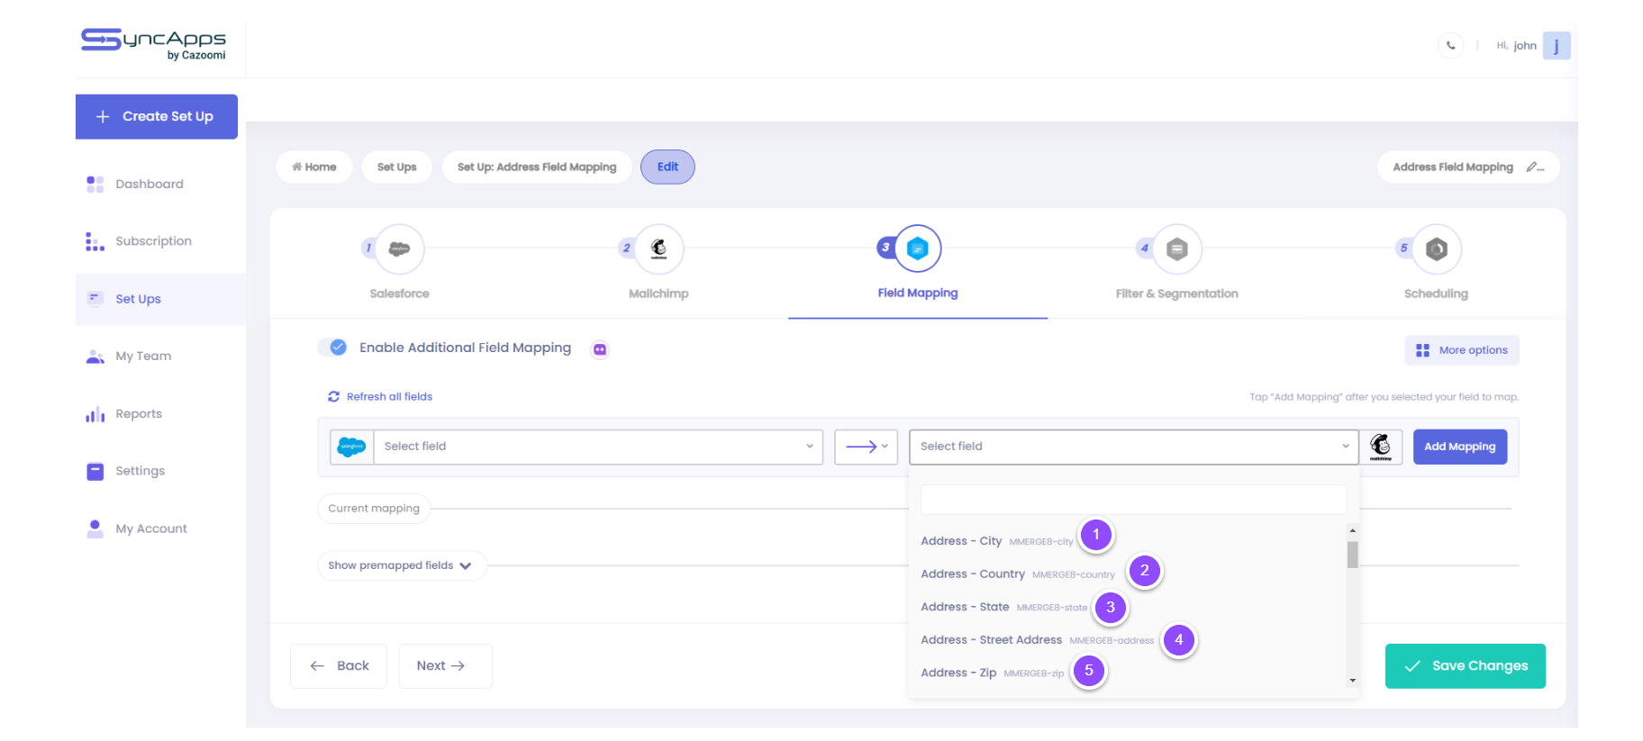Open Subscription from the sidebar
1643x741 pixels.
click(x=153, y=241)
